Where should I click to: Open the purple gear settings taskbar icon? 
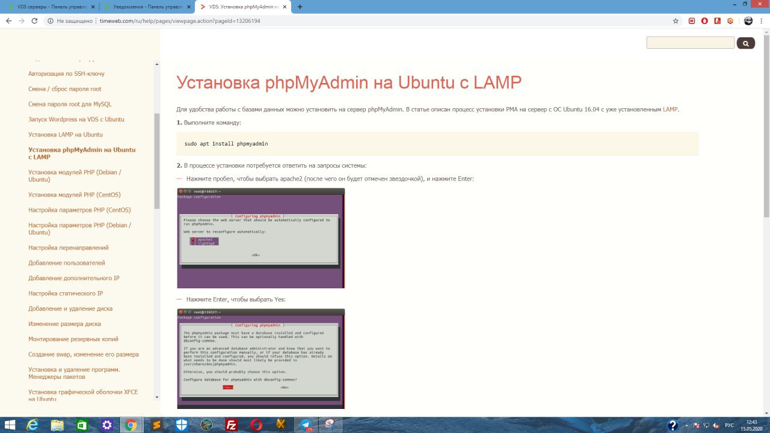point(107,425)
